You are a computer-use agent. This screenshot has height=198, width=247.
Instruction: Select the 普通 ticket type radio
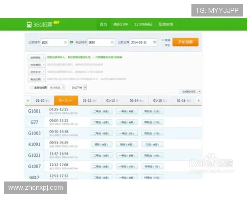(163, 40)
